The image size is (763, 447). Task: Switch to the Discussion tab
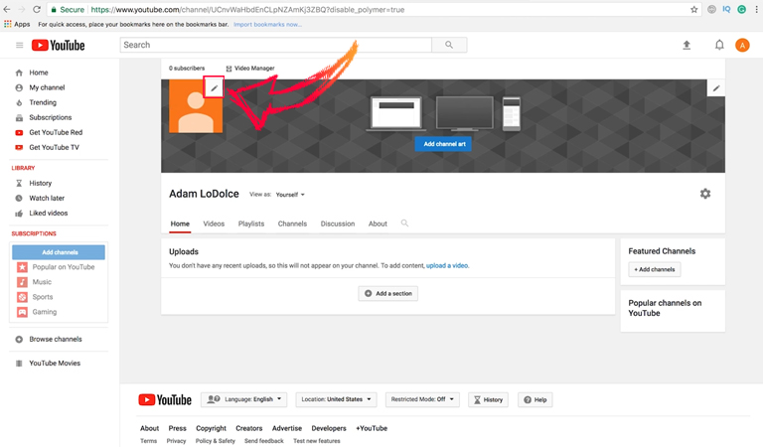tap(338, 223)
